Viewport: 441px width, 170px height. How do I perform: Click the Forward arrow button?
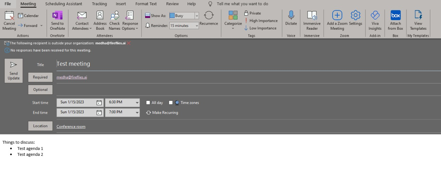tap(27, 25)
